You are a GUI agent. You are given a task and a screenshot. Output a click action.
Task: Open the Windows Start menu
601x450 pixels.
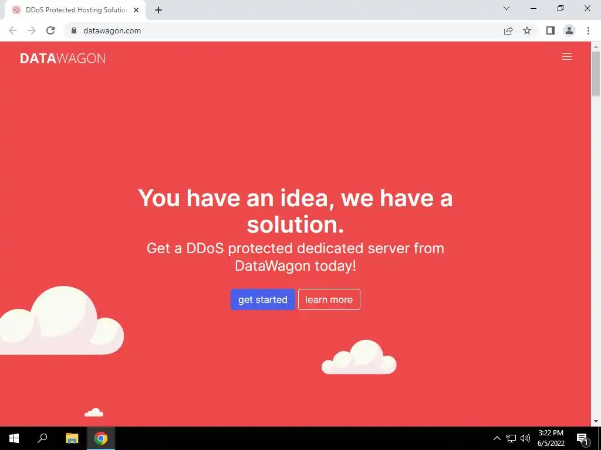[x=14, y=438]
